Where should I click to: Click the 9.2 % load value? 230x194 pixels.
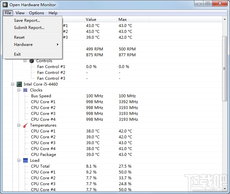point(91,172)
